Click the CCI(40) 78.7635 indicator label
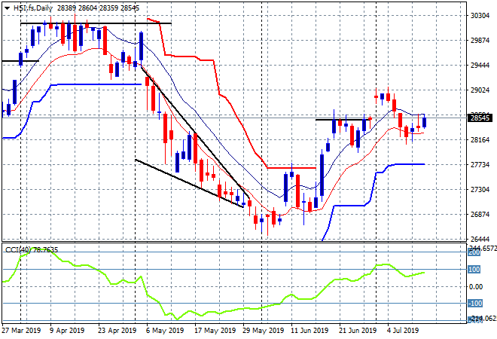Screen dimensions: 497x339 [x=32, y=250]
